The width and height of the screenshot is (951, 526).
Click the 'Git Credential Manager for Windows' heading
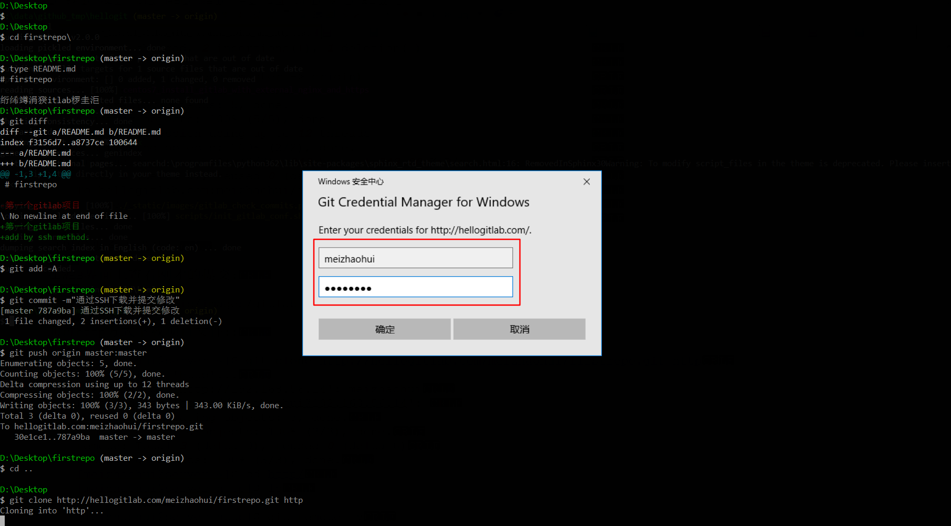click(423, 203)
